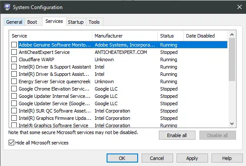The height and width of the screenshot is (166, 246).
Task: Check Intel(R) Graphics Firmware Update checkbox
Action: [14, 118]
